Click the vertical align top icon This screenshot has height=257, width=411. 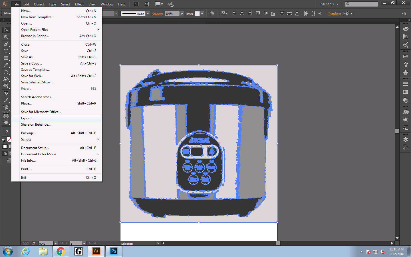[x=258, y=13]
